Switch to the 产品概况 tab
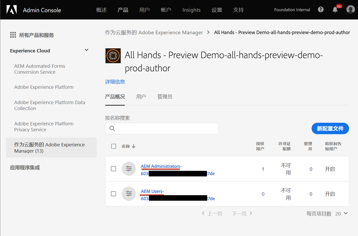The width and height of the screenshot is (358, 236). (115, 97)
